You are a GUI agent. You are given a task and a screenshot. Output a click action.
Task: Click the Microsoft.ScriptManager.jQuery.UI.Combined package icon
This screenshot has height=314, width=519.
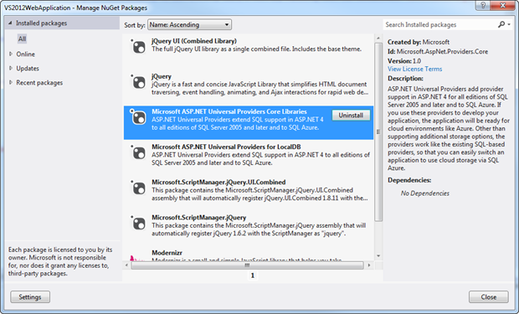(x=139, y=188)
